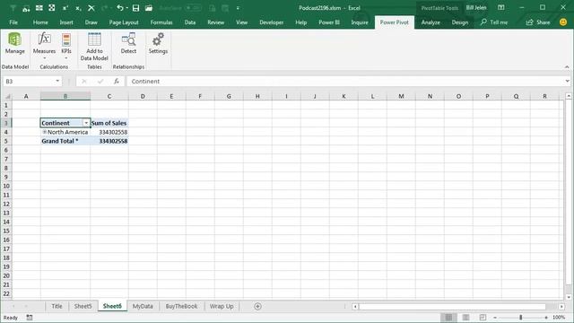The width and height of the screenshot is (574, 323).
Task: Click the Tell me search box
Action: 494,22
